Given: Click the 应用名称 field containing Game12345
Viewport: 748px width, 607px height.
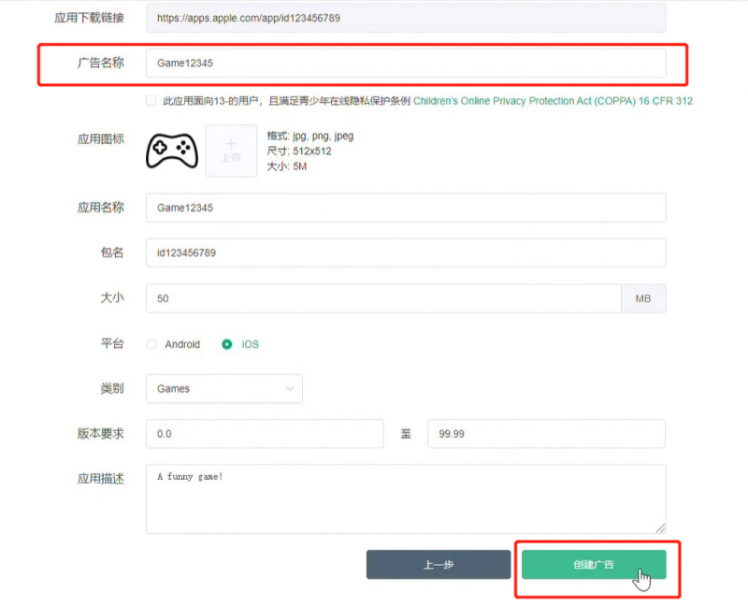Looking at the screenshot, I should (x=406, y=208).
